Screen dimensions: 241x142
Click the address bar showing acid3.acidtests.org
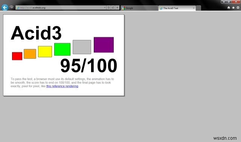pos(61,8)
